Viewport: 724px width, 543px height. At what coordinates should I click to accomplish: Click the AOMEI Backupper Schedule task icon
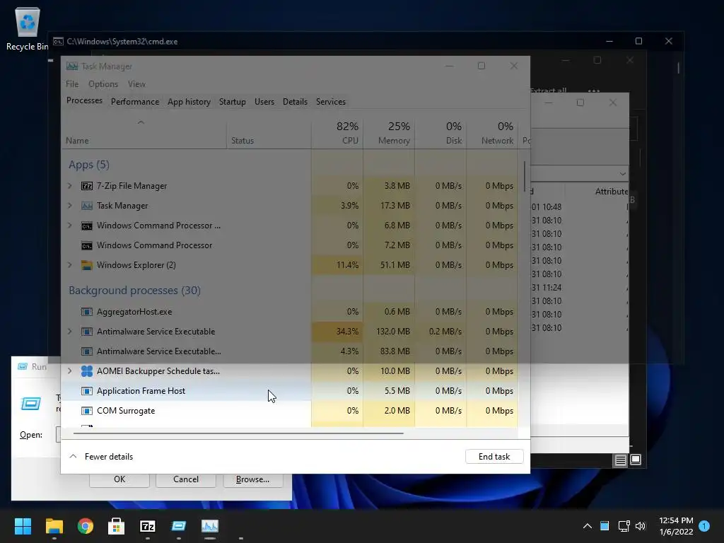coord(87,371)
